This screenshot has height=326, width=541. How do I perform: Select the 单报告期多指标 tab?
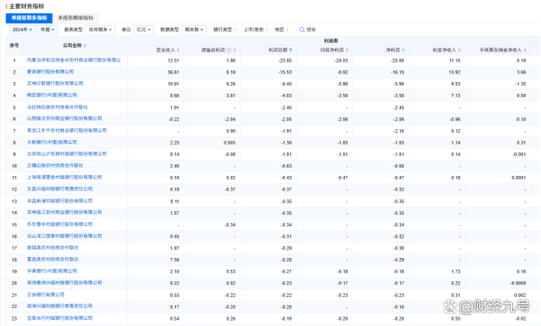click(x=29, y=18)
